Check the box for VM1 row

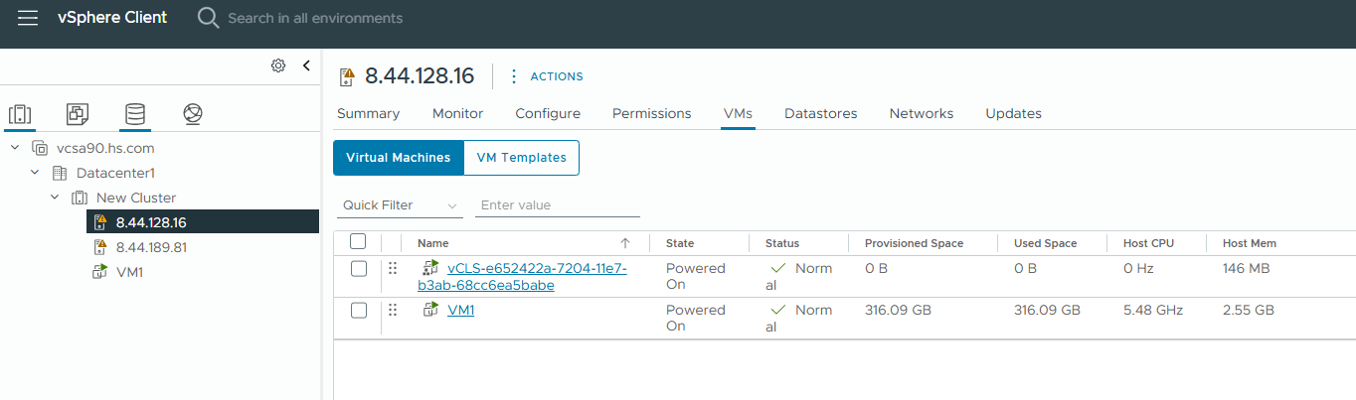click(x=359, y=311)
